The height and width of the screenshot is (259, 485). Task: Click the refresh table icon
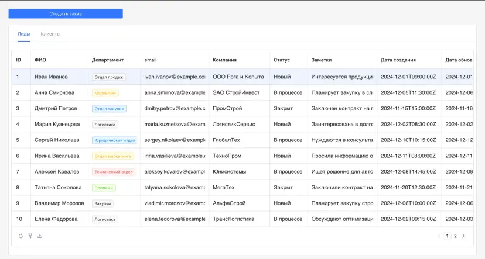(x=21, y=236)
